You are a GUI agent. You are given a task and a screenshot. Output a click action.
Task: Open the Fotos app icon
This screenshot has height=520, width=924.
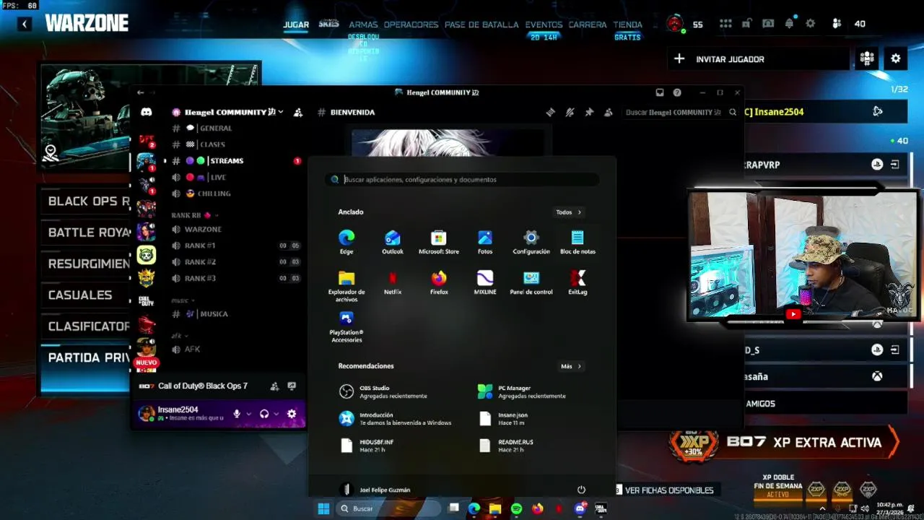(485, 242)
